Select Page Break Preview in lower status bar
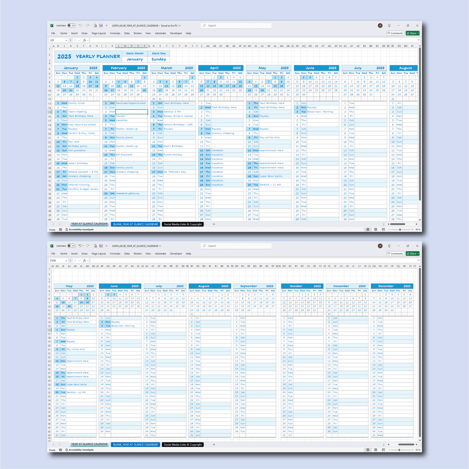 (383, 450)
